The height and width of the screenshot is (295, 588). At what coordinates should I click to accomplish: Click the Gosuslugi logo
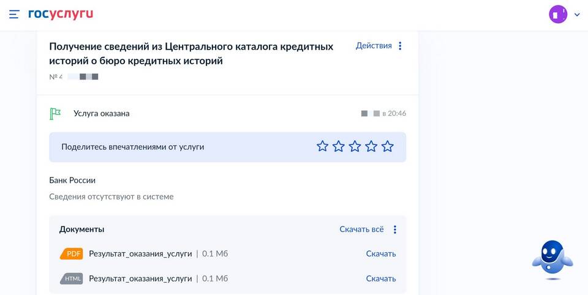coord(61,14)
